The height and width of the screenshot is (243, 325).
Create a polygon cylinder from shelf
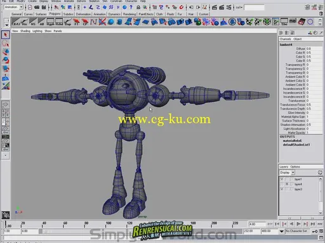pos(120,22)
